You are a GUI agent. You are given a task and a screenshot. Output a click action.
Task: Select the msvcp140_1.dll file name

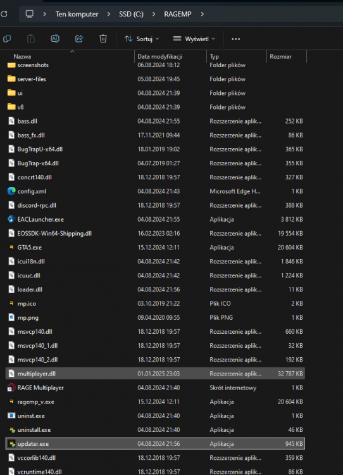pos(37,345)
